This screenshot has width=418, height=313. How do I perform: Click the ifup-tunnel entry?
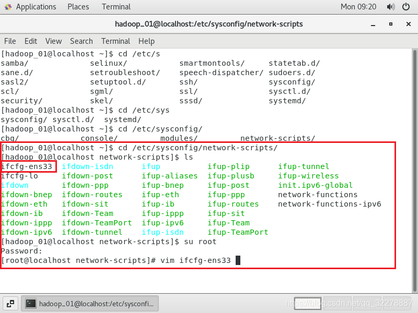304,166
